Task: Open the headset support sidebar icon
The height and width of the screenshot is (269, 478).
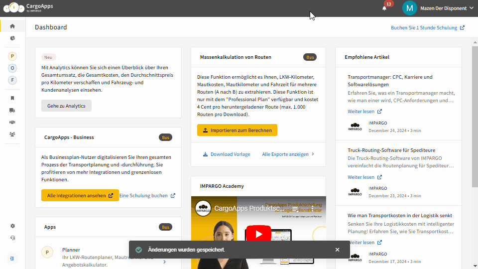Action: pos(12,238)
